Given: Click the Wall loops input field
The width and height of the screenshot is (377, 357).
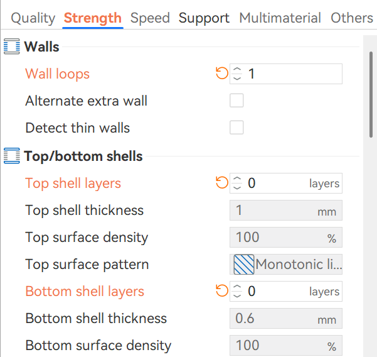Looking at the screenshot, I should coord(292,74).
